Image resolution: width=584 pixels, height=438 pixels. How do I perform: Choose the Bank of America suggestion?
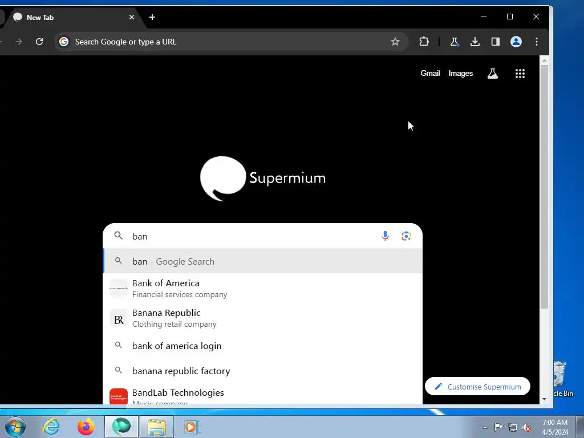tap(262, 288)
